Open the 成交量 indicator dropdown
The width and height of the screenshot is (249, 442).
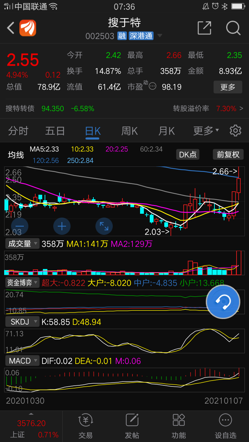point(22,244)
